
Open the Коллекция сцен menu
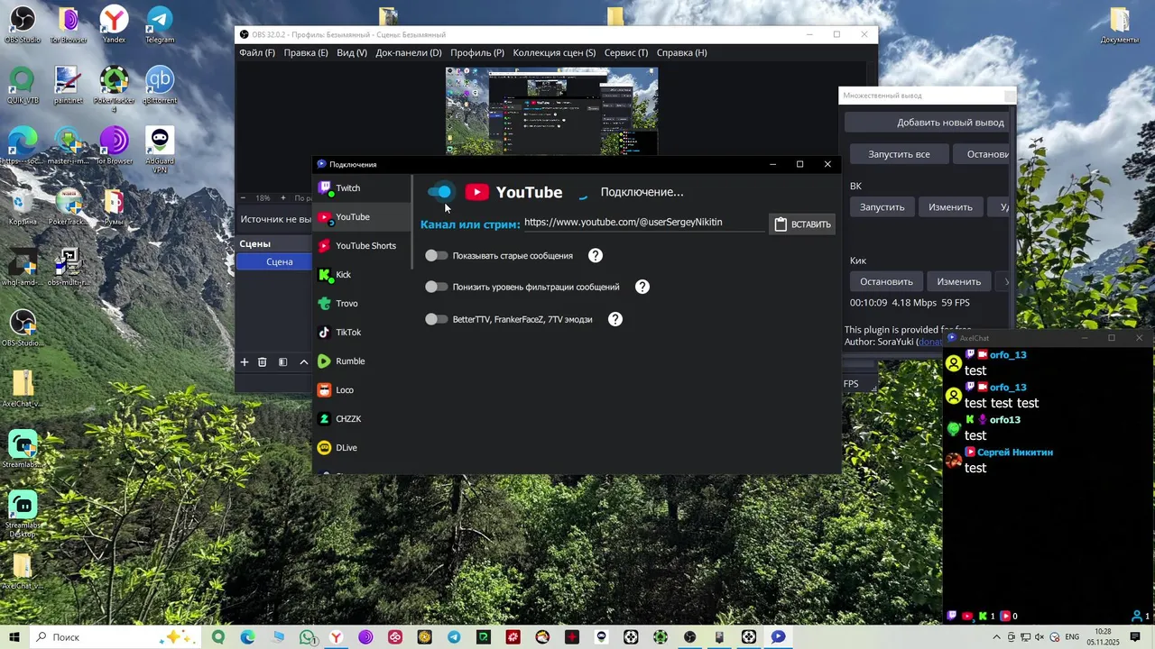coord(554,53)
